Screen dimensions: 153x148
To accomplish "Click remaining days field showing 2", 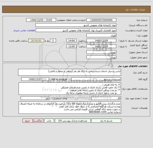I will click(x=53, y=41).
